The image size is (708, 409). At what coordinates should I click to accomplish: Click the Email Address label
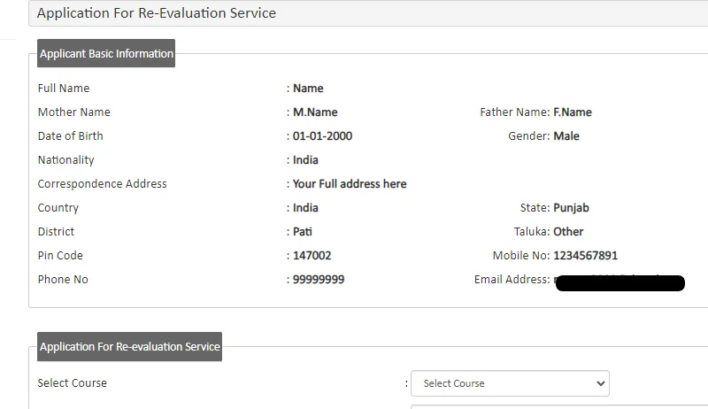pos(512,280)
